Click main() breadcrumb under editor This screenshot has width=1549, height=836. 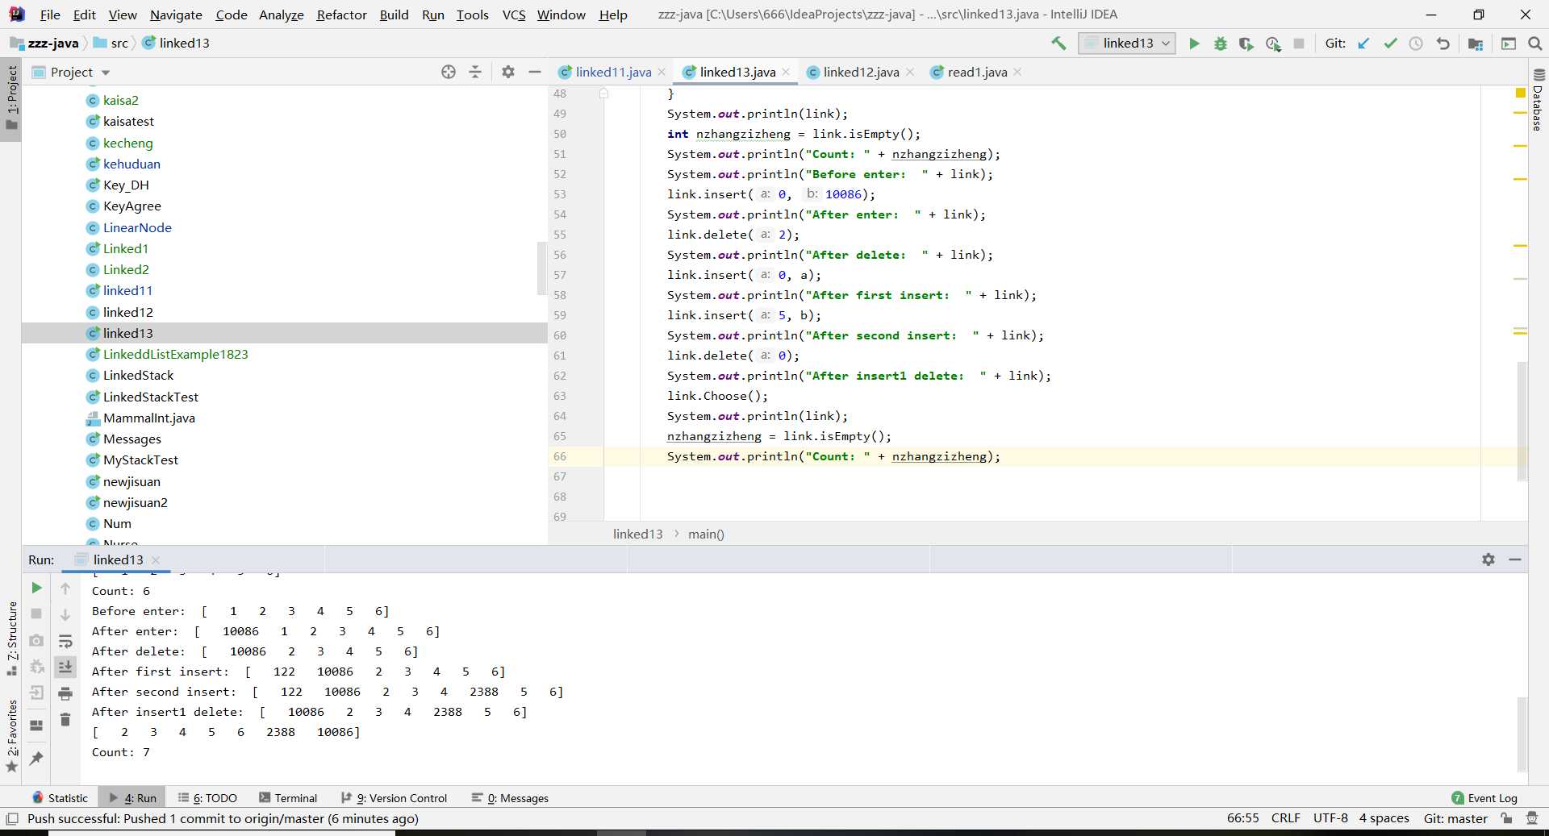pyautogui.click(x=706, y=534)
